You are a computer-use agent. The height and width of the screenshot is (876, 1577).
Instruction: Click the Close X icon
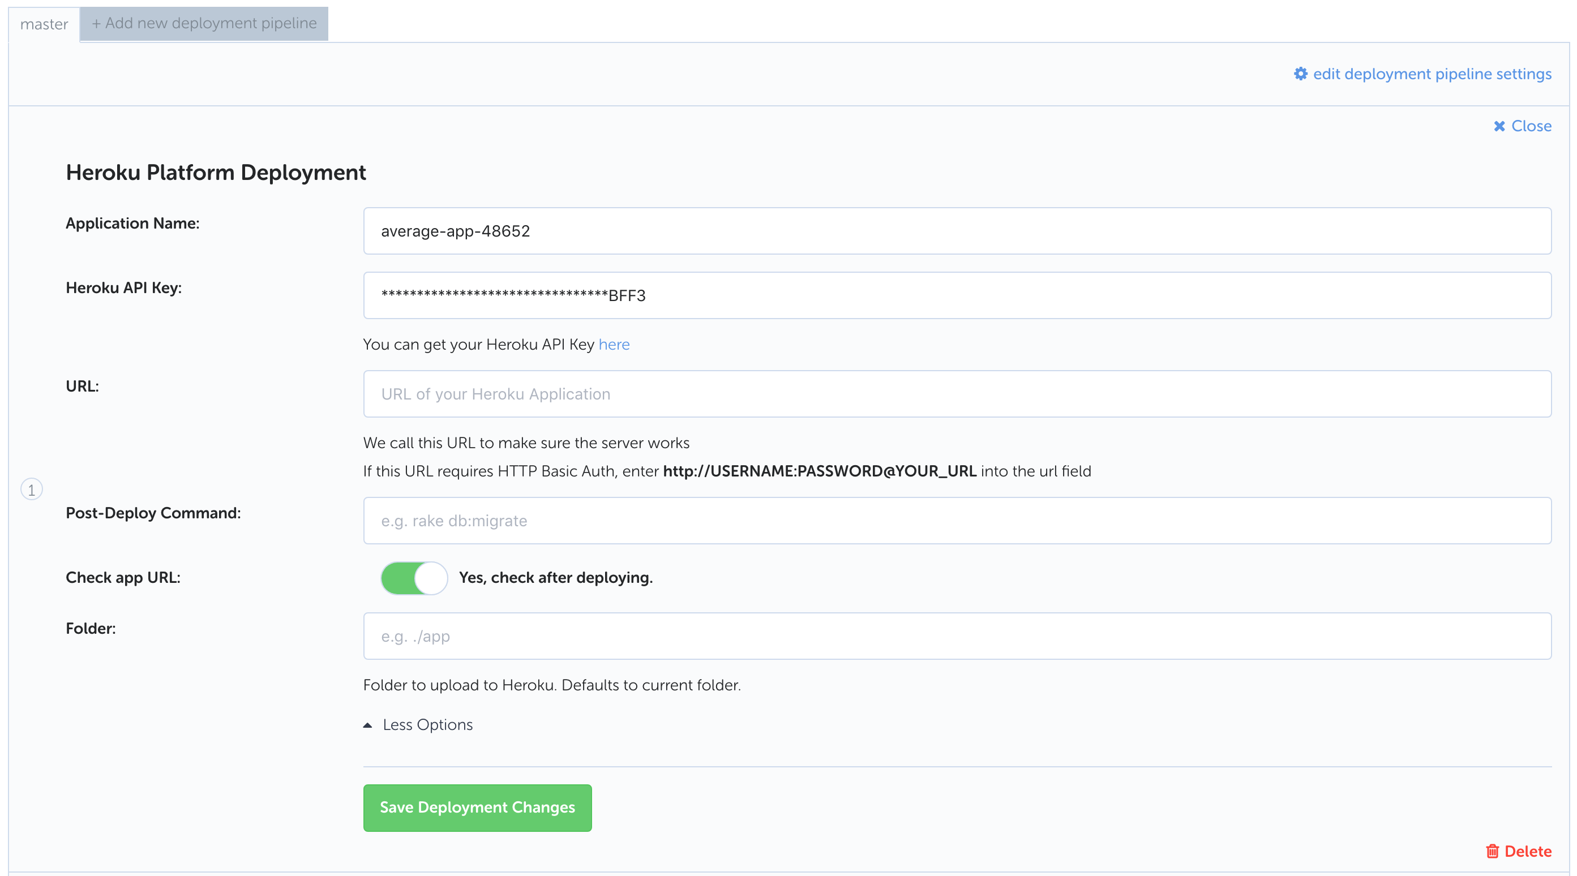(1499, 126)
